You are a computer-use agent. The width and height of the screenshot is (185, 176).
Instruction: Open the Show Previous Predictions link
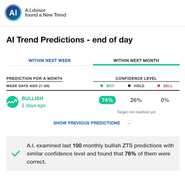87,123
